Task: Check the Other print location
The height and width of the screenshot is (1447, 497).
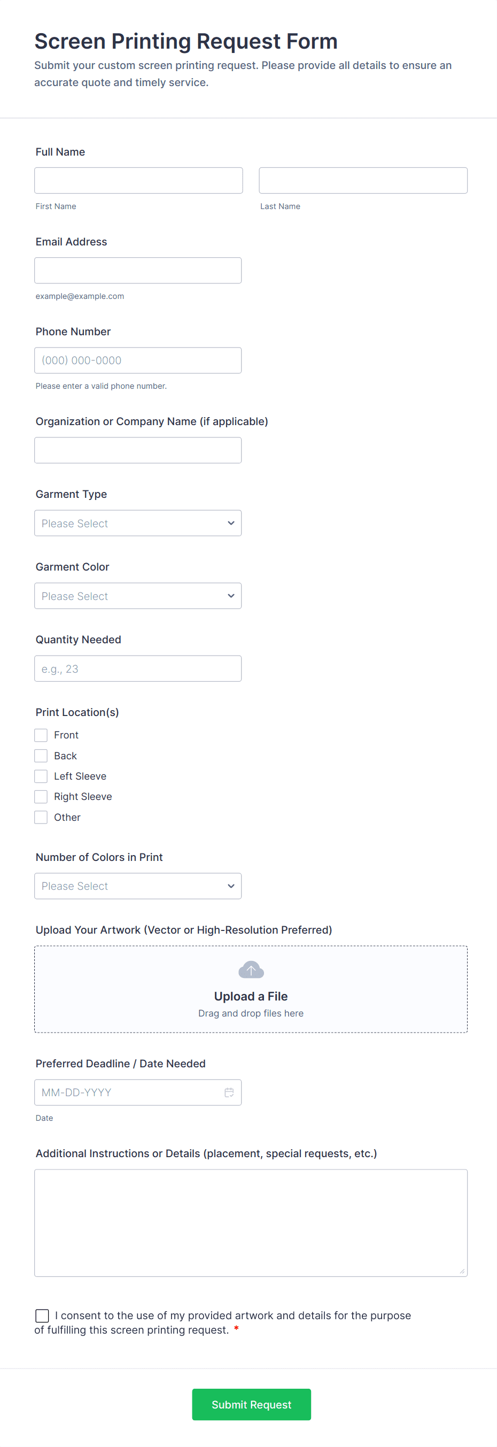Action: pyautogui.click(x=41, y=817)
